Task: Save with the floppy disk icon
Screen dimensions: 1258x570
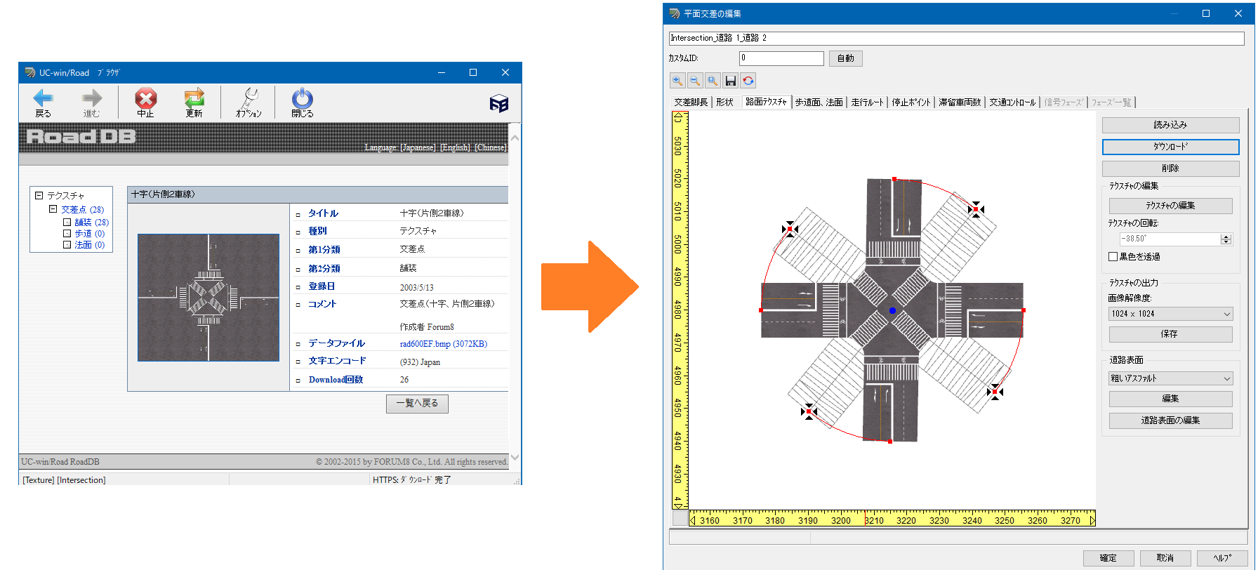Action: [731, 81]
